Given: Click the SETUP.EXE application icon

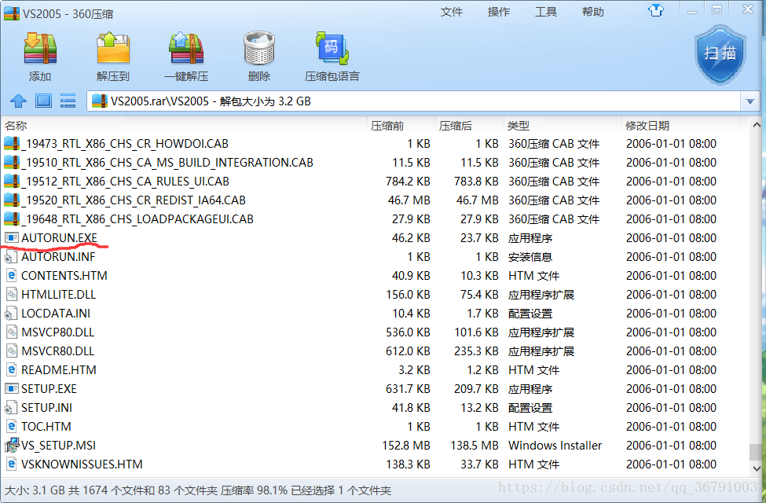Looking at the screenshot, I should click(12, 388).
